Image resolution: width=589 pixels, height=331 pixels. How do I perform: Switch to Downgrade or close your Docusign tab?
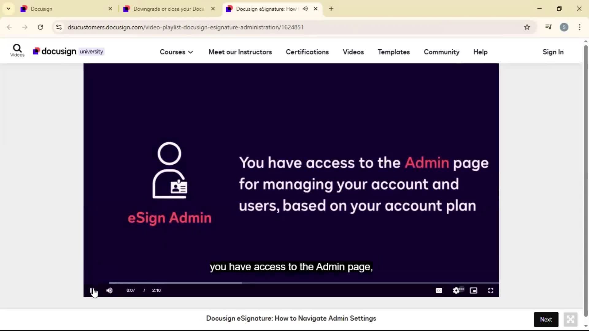click(x=168, y=9)
